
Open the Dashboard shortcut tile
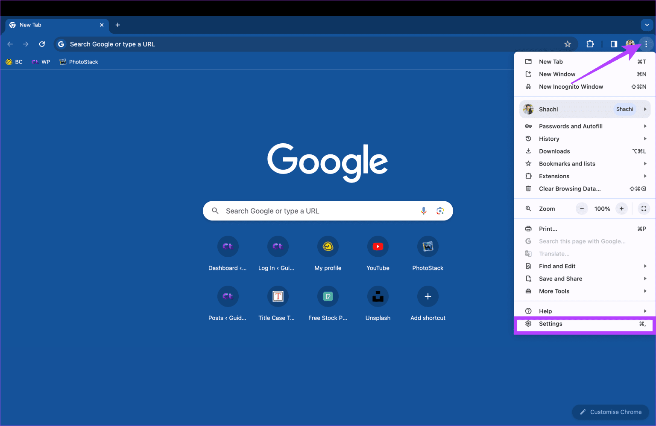click(228, 254)
